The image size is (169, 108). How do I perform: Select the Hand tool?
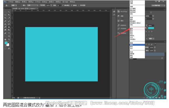click(x=5, y=40)
